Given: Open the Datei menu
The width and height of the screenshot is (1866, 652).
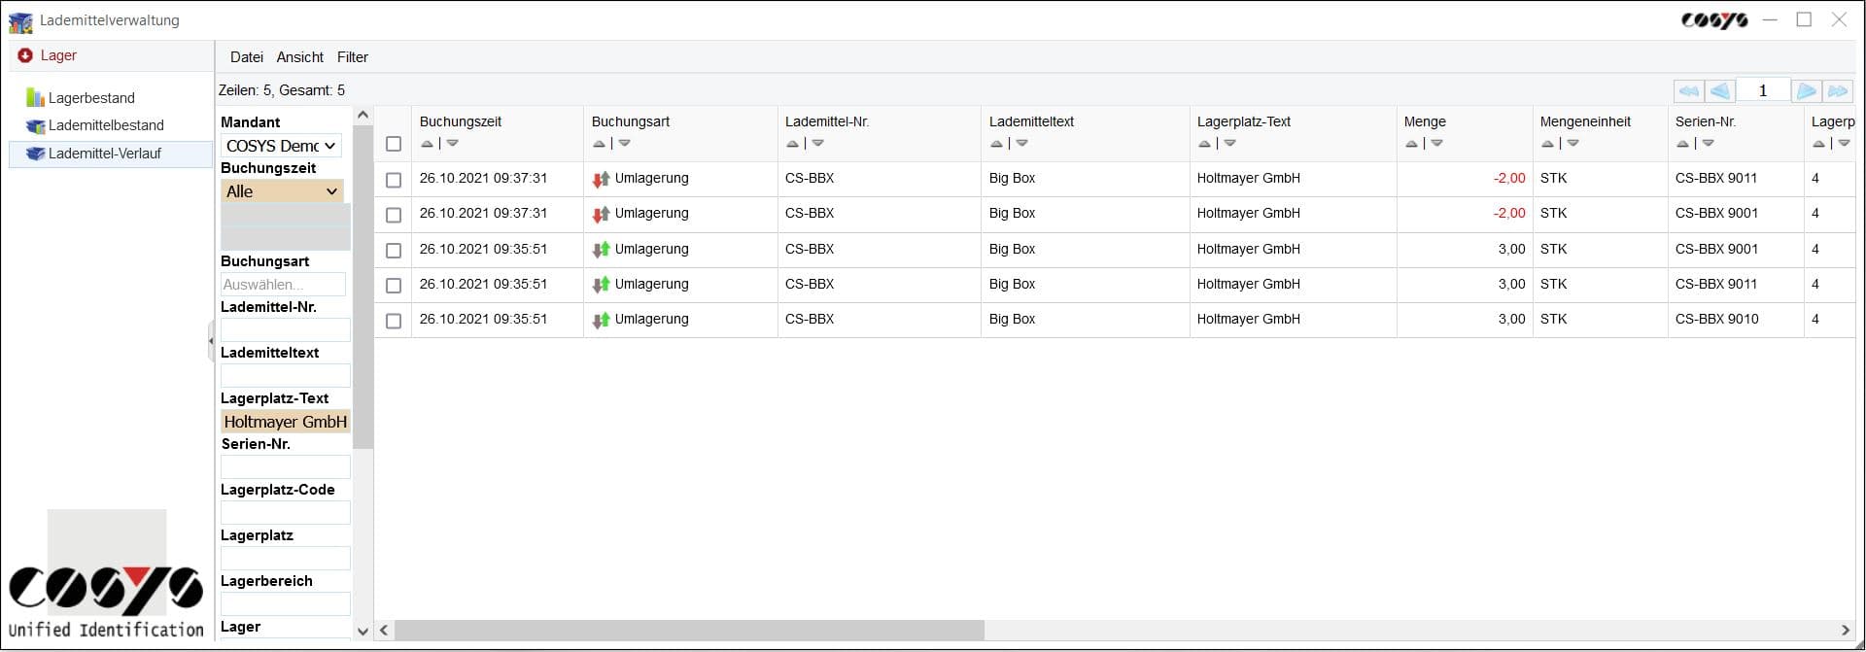Looking at the screenshot, I should (x=246, y=57).
